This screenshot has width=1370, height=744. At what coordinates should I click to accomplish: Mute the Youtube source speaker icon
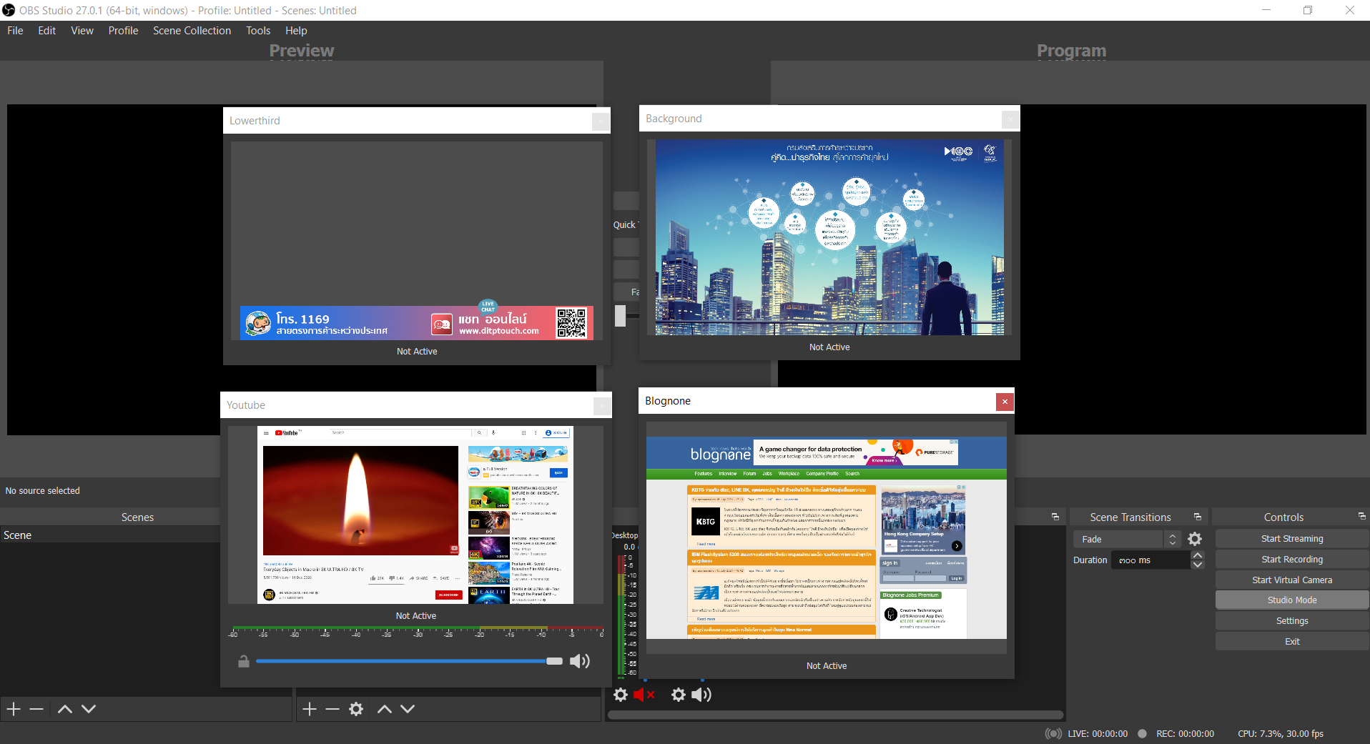tap(579, 660)
